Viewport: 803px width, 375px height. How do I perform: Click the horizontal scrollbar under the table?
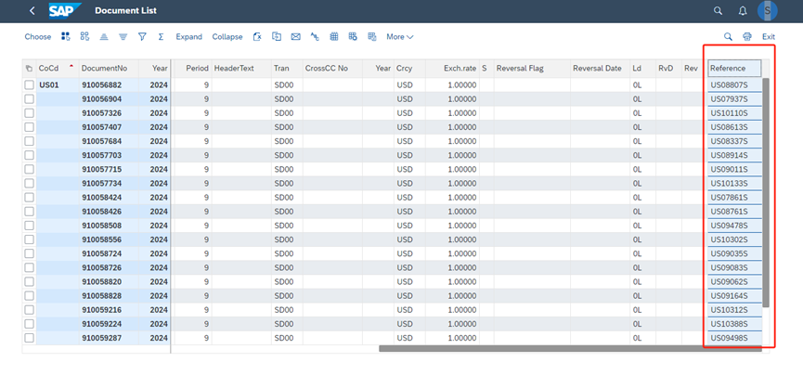click(x=557, y=349)
